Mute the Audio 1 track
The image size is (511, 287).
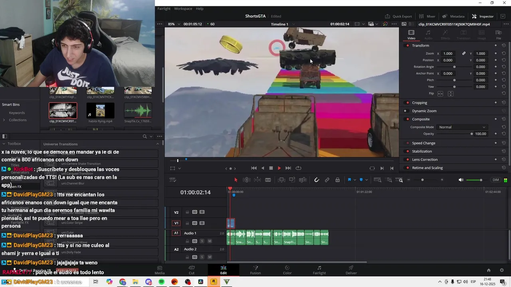coord(210,241)
